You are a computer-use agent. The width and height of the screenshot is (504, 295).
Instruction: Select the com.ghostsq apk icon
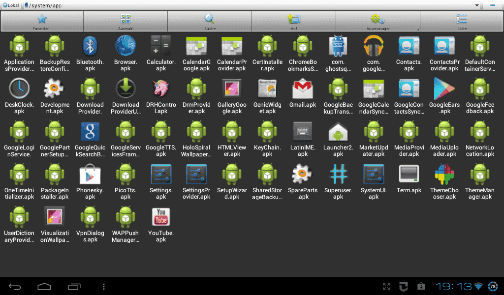coord(338,46)
